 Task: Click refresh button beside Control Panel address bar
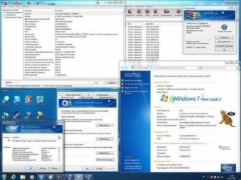tap(201, 68)
